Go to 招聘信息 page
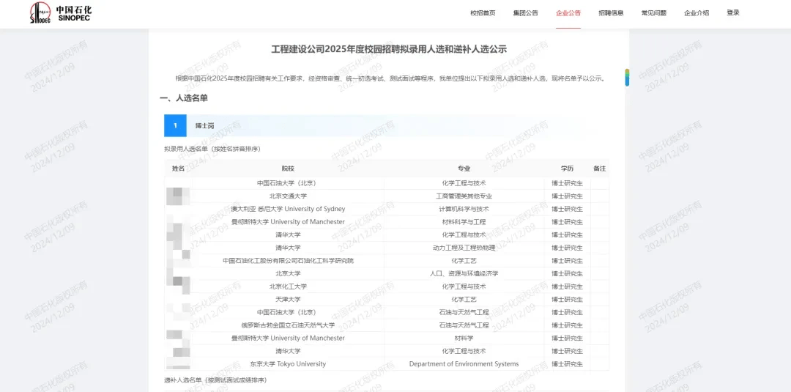 point(611,13)
